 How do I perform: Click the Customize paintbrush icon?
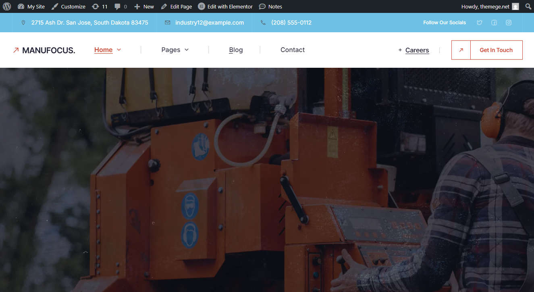coord(55,6)
